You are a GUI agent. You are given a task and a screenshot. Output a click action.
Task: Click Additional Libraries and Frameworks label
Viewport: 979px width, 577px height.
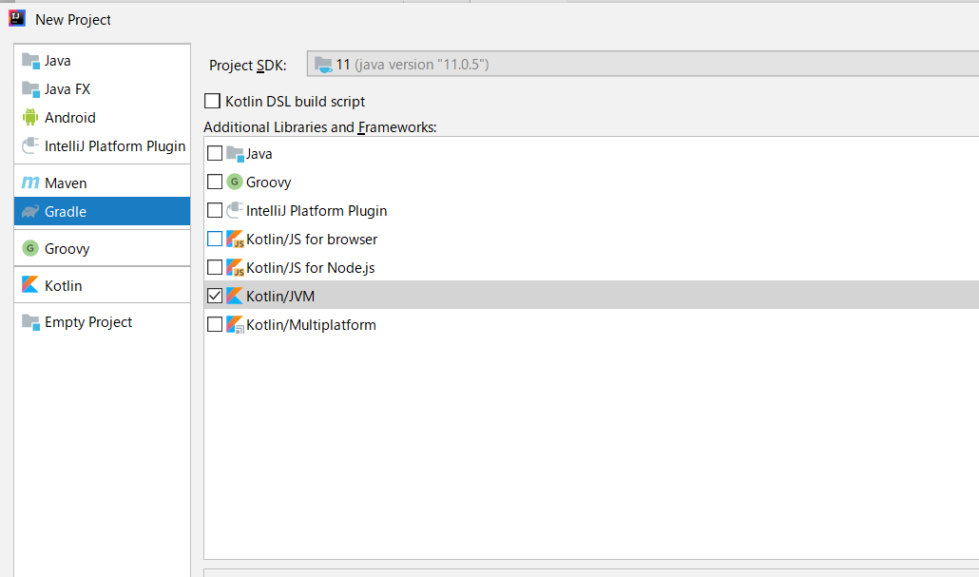point(320,127)
